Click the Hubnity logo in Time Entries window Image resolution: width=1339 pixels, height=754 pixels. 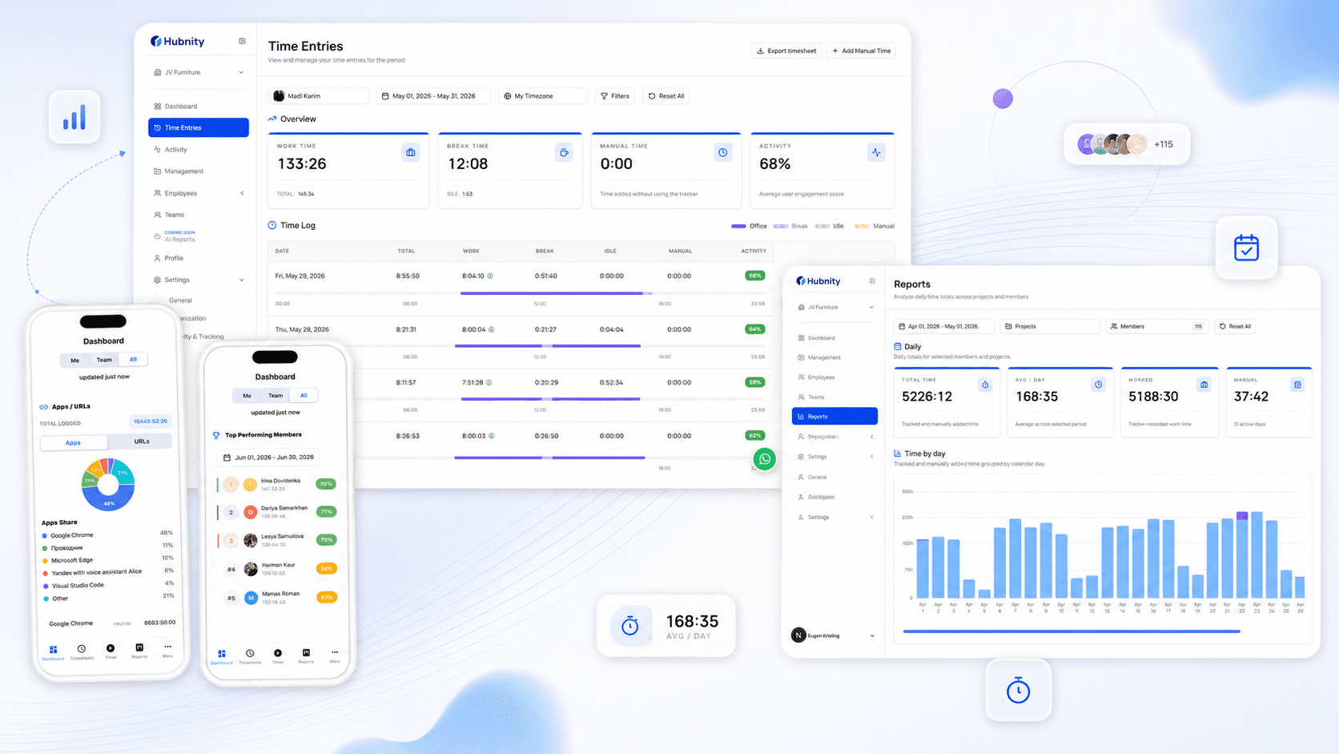coord(178,41)
